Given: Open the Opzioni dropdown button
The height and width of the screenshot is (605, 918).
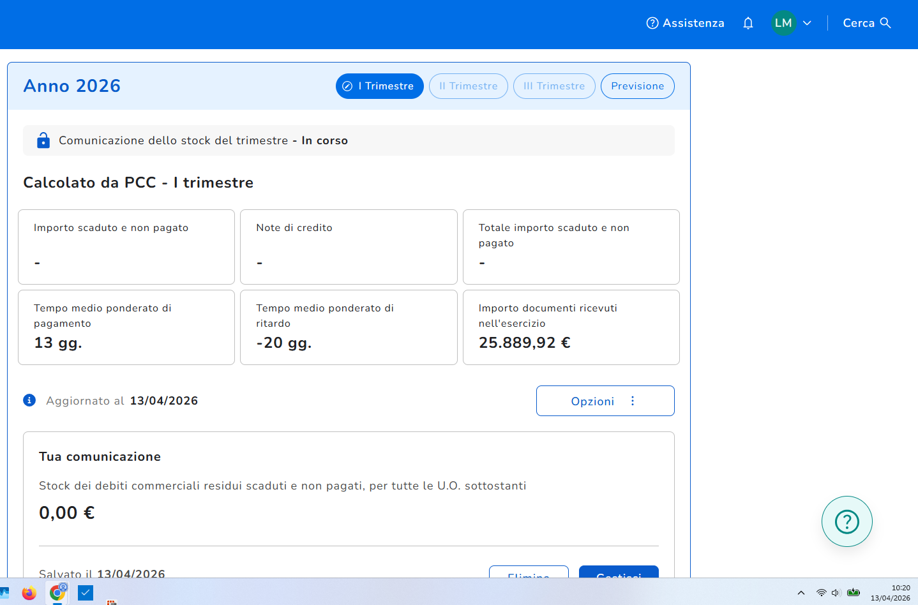Looking at the screenshot, I should click(605, 401).
